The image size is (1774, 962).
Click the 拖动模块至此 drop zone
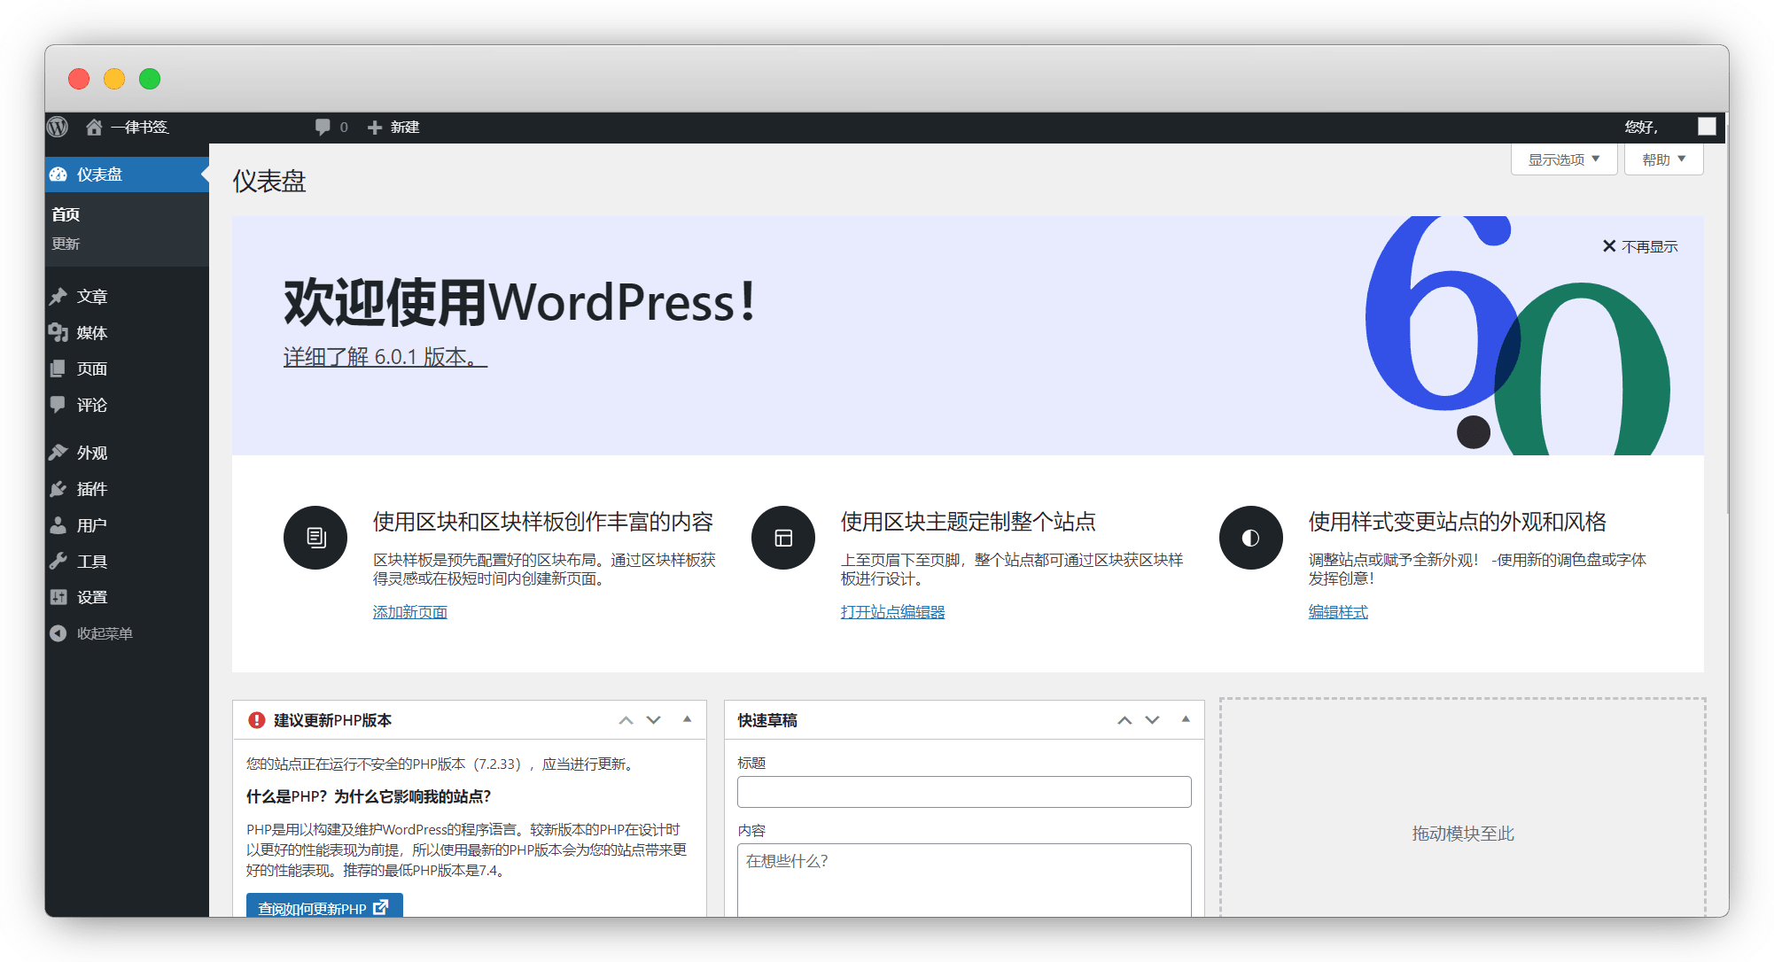[1463, 808]
